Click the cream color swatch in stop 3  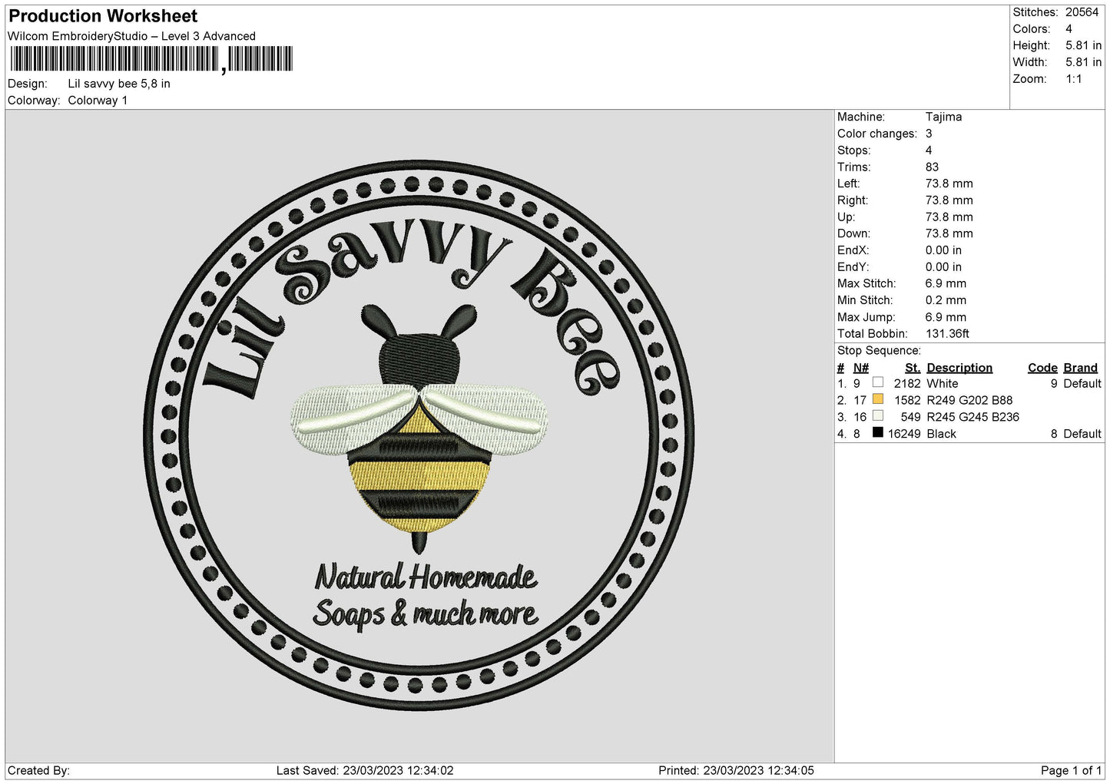(878, 416)
